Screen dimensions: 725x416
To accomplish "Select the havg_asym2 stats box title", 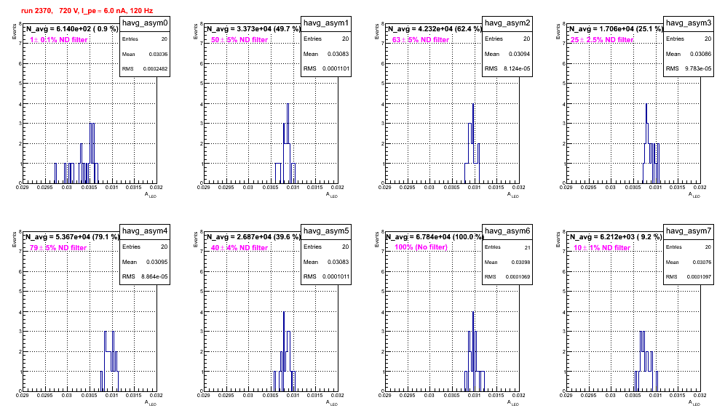I will coord(507,23).
